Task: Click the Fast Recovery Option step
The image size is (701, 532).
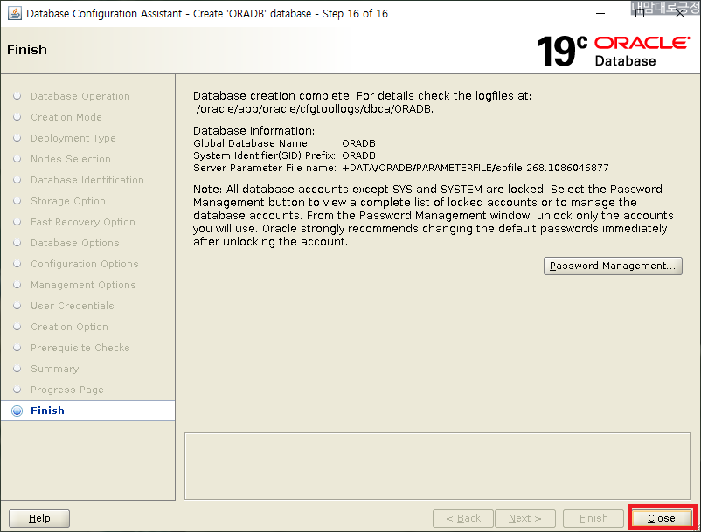Action: click(x=83, y=222)
